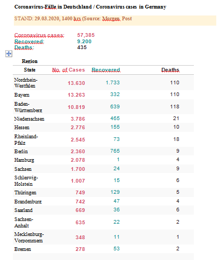Click the document title heading text
This screenshot has height=260, width=220.
tap(90, 7)
